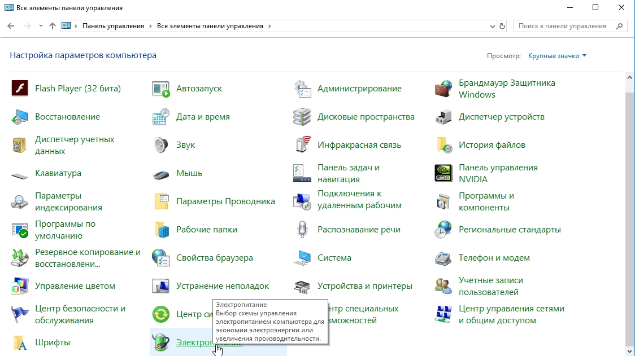The height and width of the screenshot is (356, 635).
Task: Click the green sync icon beside Центр си
Action: (161, 314)
